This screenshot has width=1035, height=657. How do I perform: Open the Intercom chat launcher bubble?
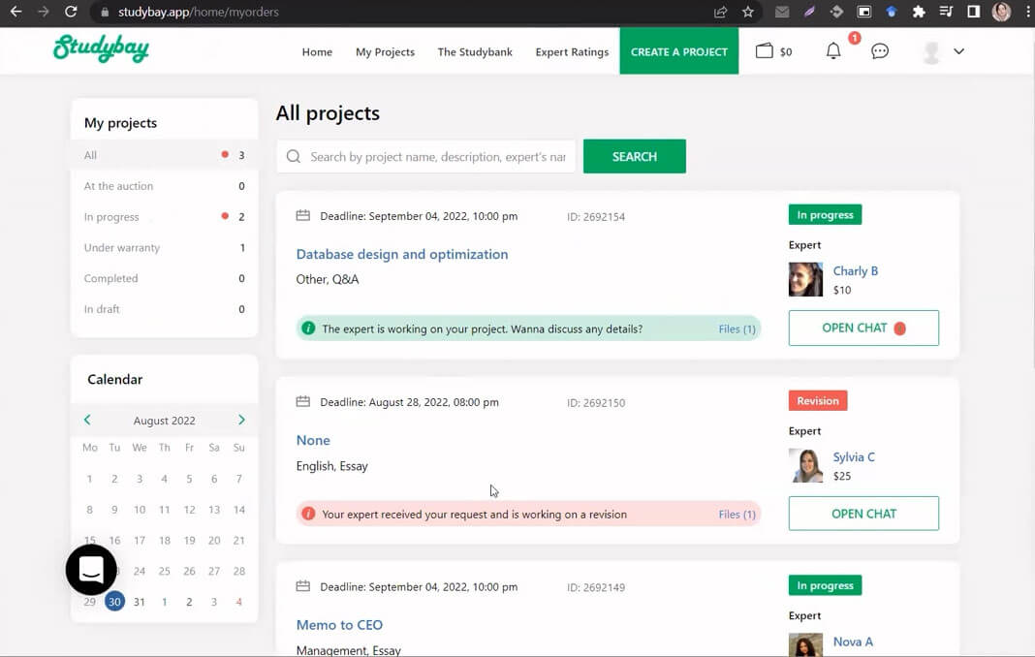[x=90, y=570]
